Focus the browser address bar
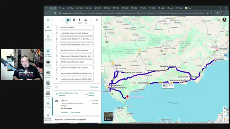This screenshot has height=129, width=230. coord(133,13)
